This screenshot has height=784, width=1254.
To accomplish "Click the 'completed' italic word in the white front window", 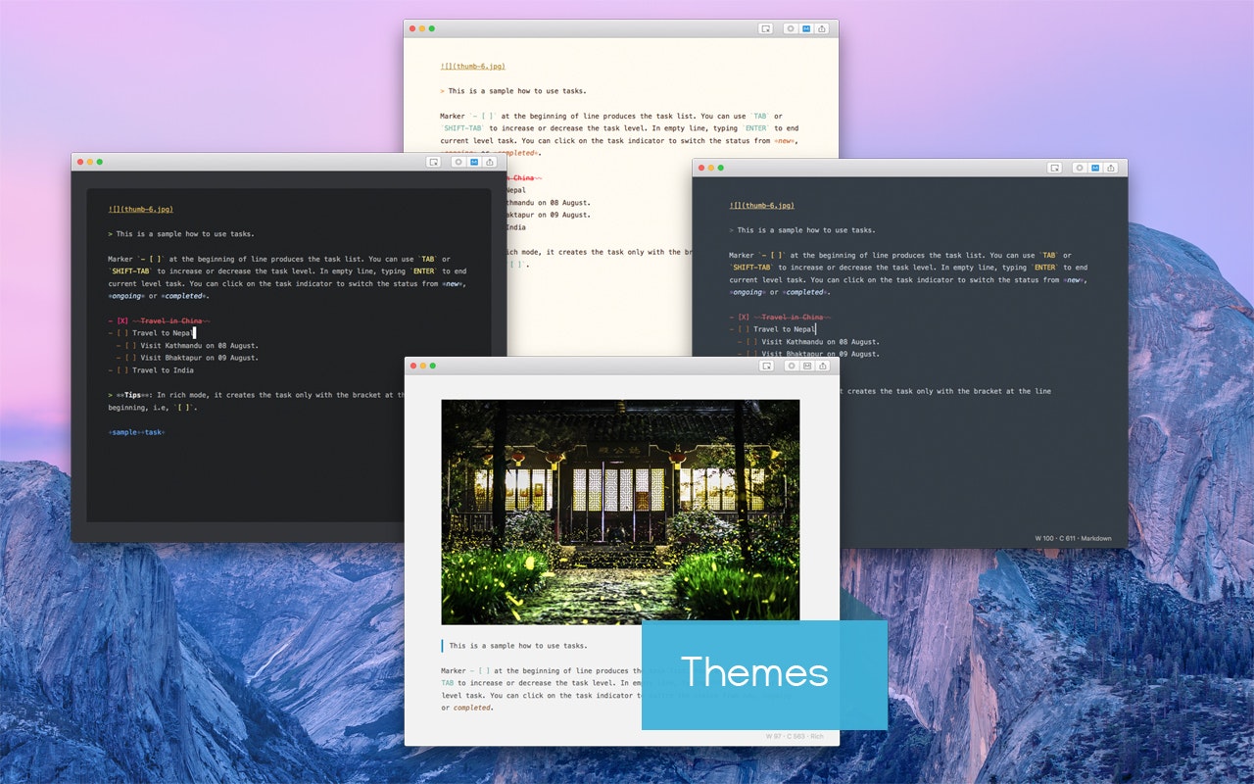I will [x=471, y=708].
